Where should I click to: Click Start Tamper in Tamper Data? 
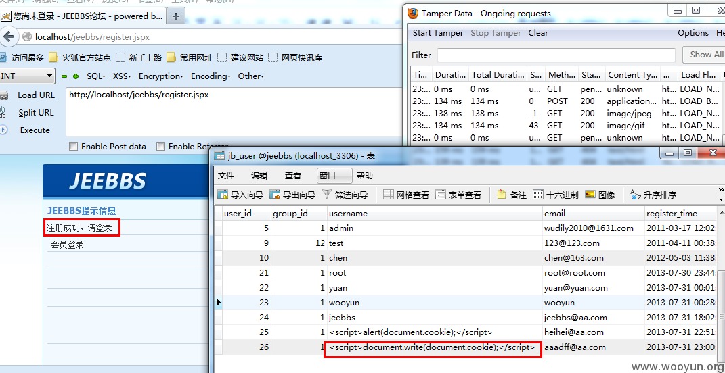437,33
